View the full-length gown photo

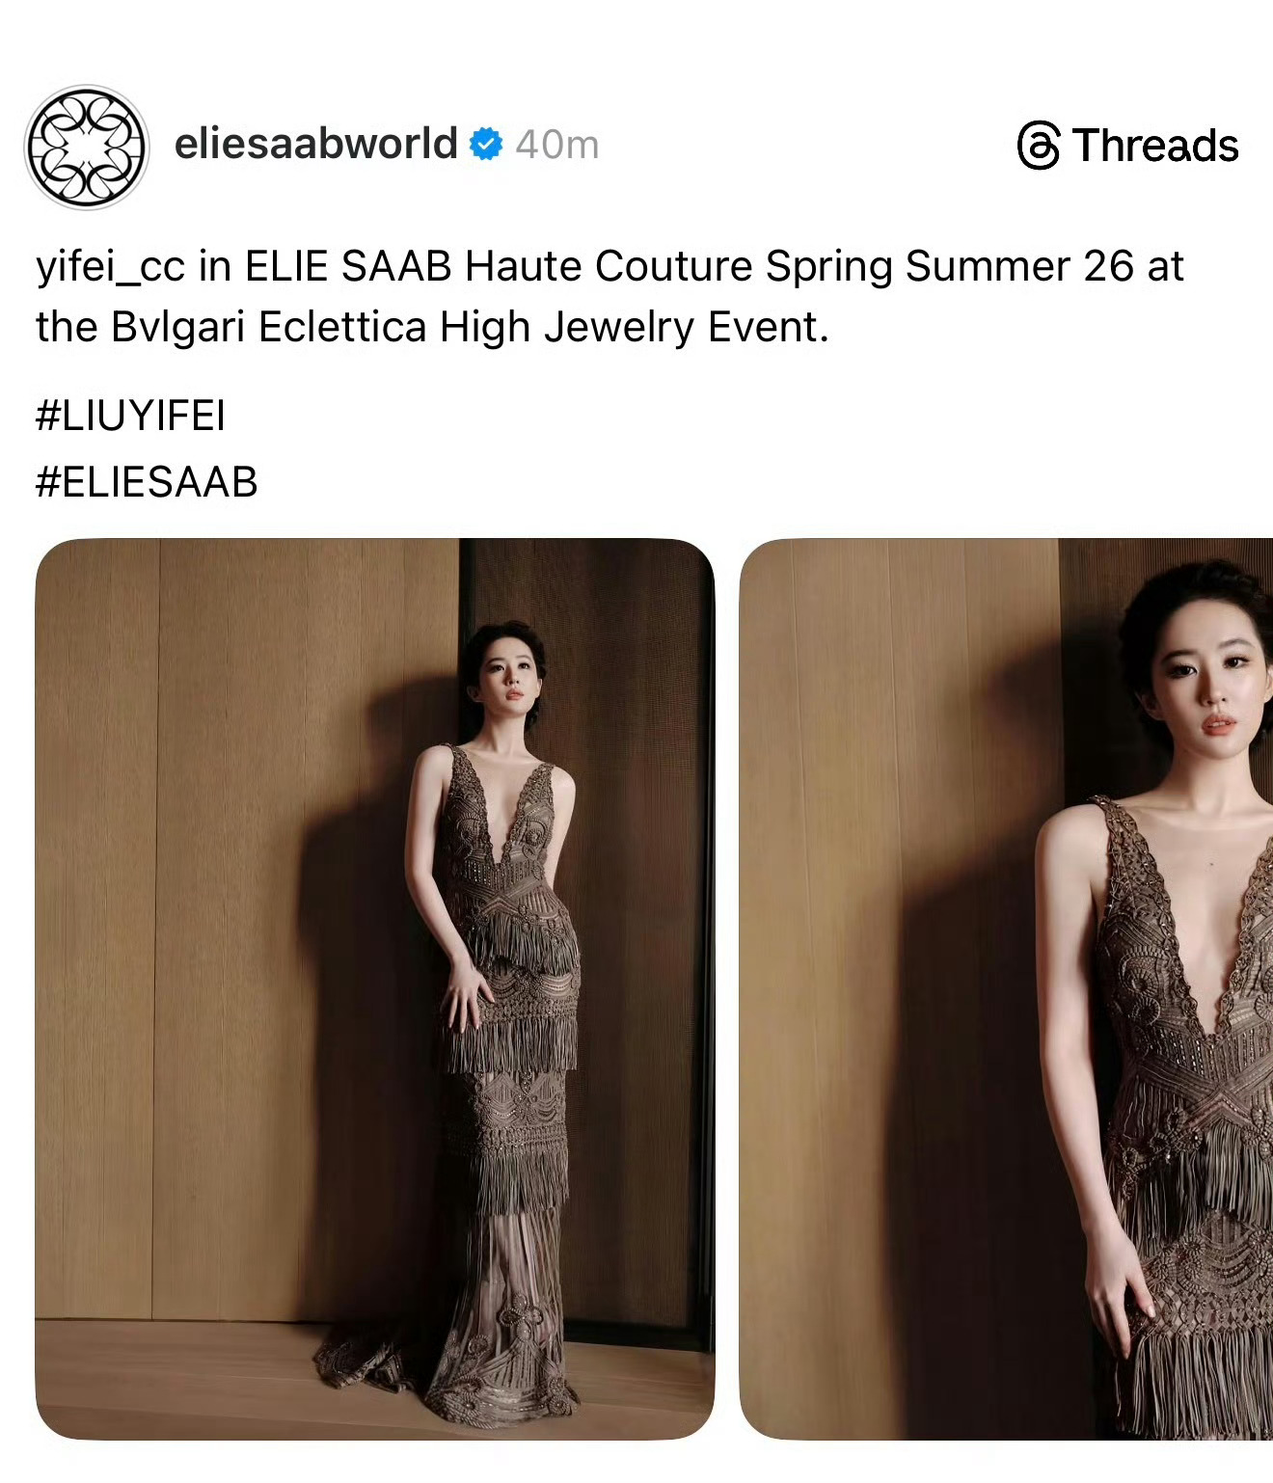(x=375, y=988)
